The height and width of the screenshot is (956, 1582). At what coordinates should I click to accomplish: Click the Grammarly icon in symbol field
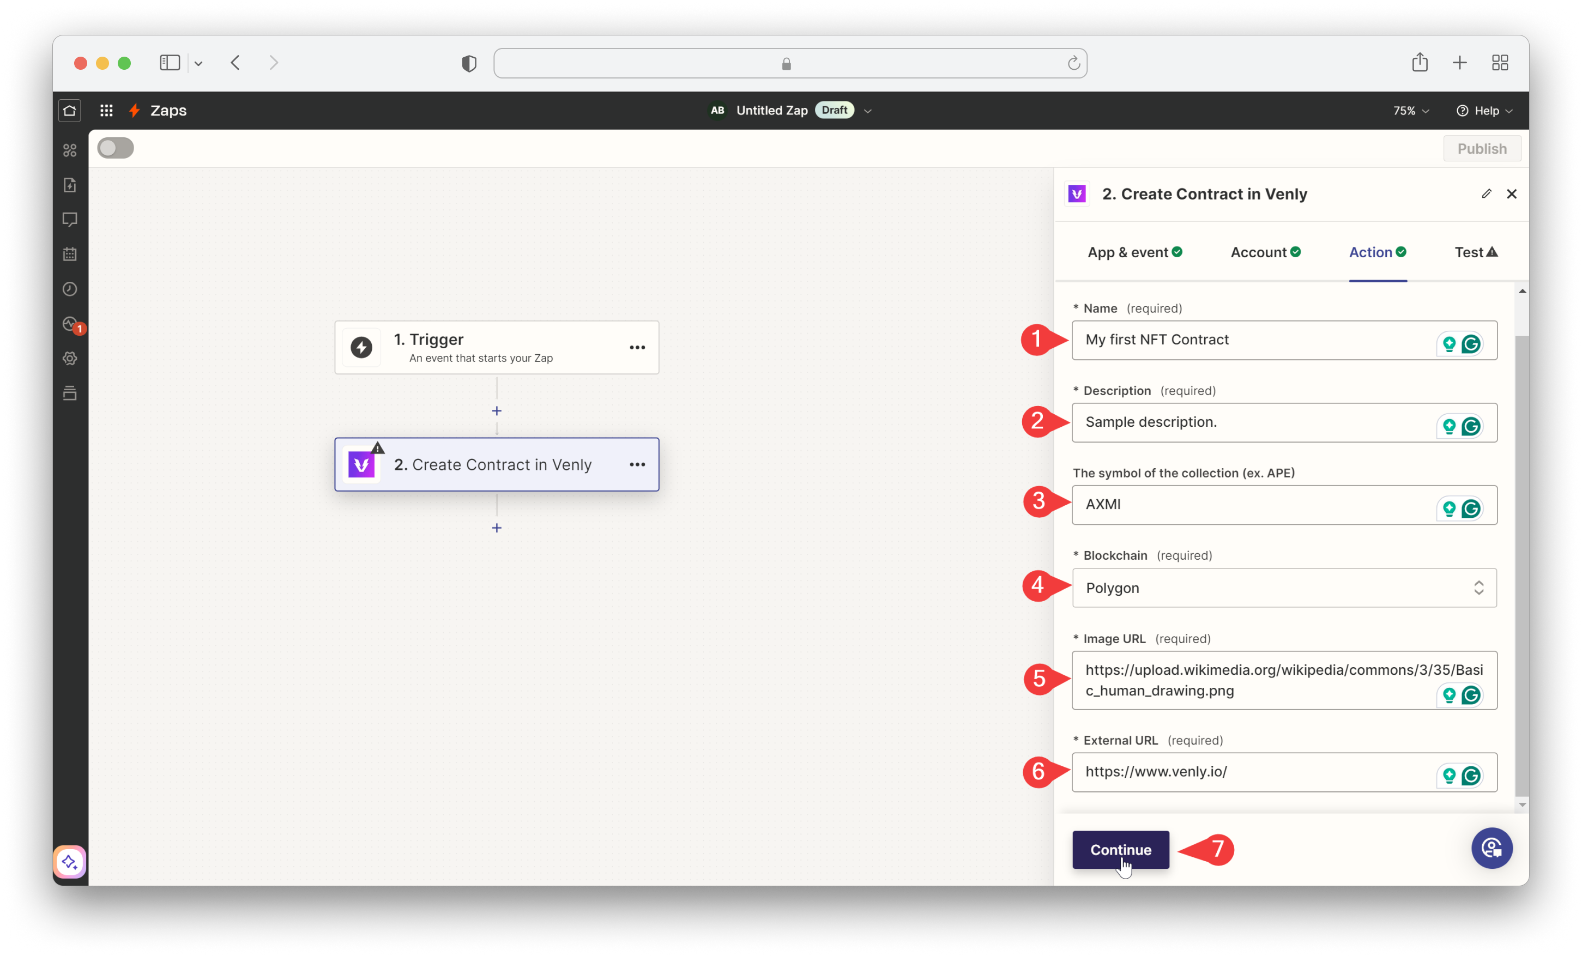[1471, 509]
